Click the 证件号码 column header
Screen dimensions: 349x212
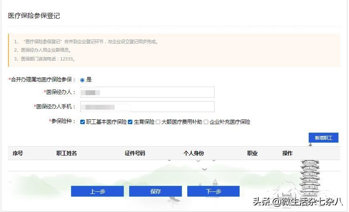click(135, 153)
